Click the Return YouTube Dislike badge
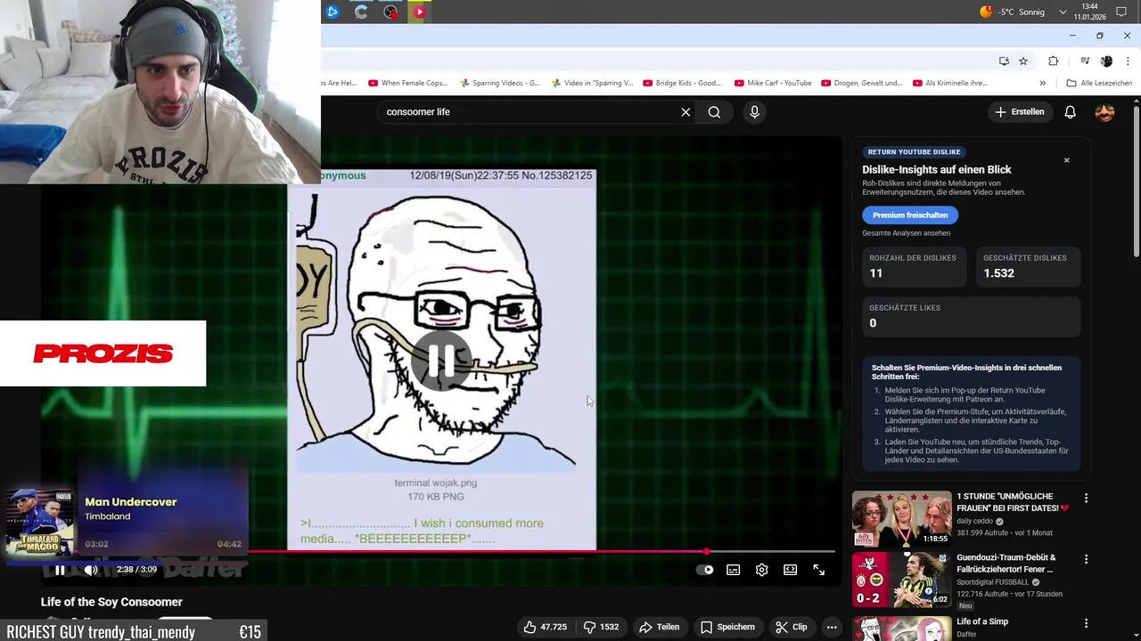This screenshot has height=641, width=1141. (x=914, y=152)
